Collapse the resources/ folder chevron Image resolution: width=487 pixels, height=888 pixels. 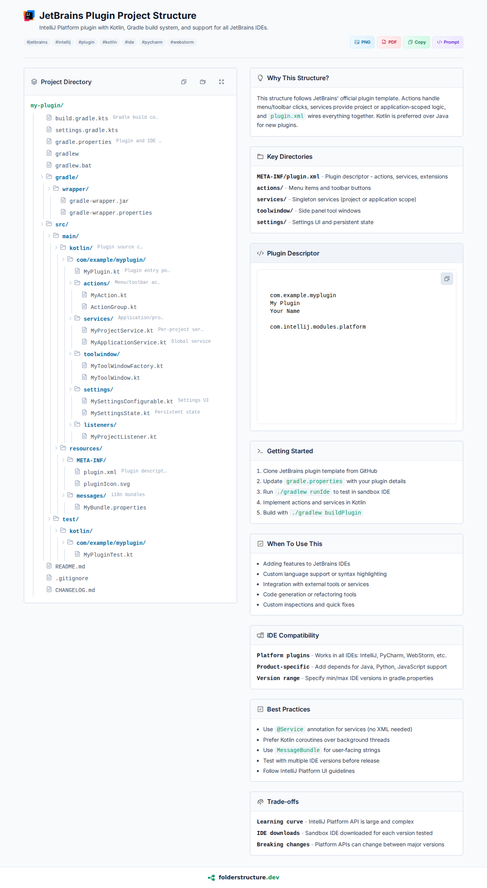(x=57, y=449)
